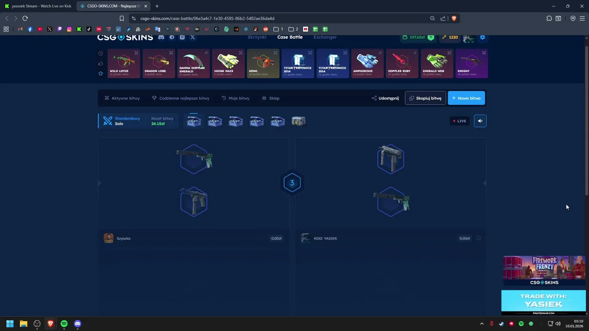This screenshot has height=331, width=589.
Task: Open Szyszka player profile
Action: (117, 238)
